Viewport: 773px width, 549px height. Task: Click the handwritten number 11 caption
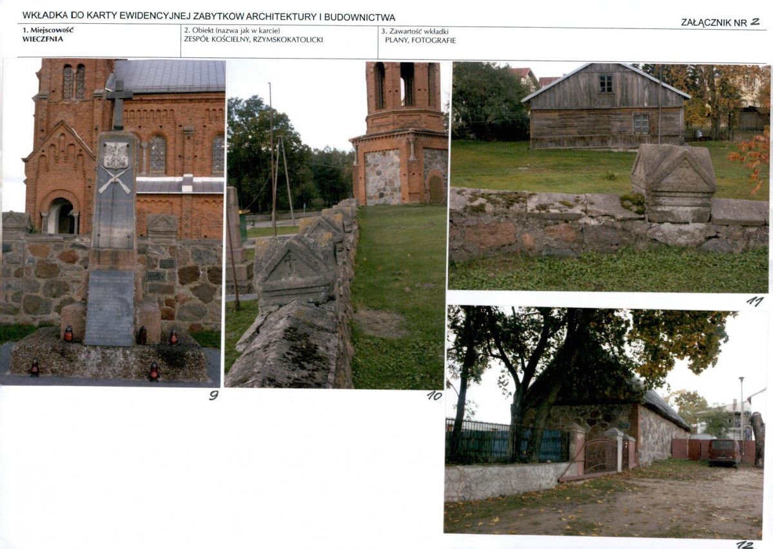tap(755, 301)
